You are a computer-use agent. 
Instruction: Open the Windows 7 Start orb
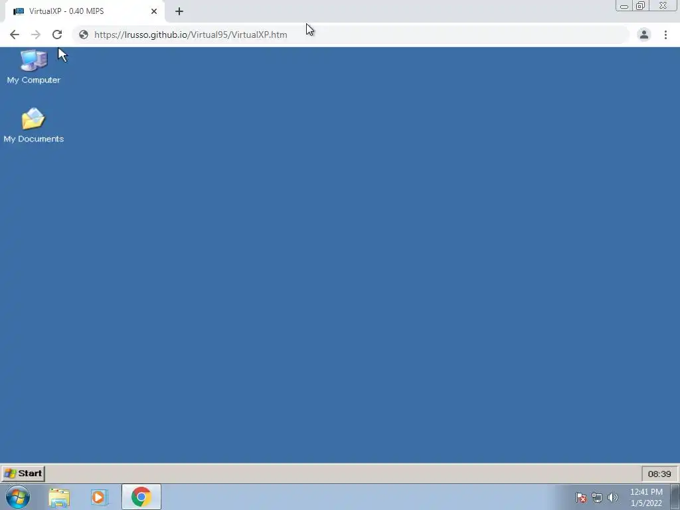pos(18,497)
